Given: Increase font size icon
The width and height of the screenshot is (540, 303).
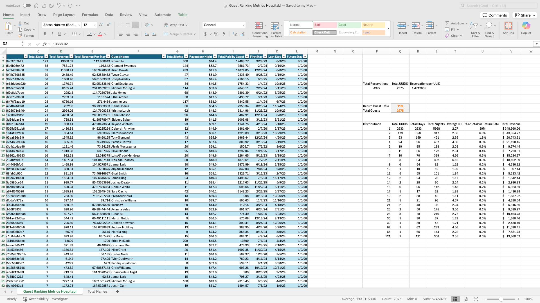Looking at the screenshot, I should pyautogui.click(x=101, y=25).
